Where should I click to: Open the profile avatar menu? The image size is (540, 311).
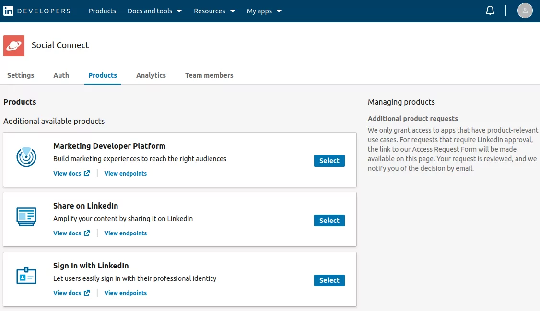pos(525,11)
